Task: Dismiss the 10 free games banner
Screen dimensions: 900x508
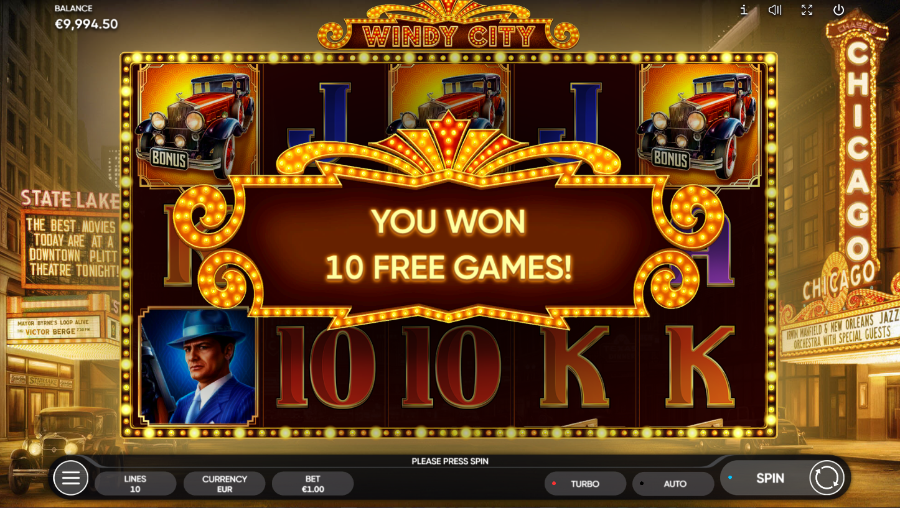Action: (449, 245)
